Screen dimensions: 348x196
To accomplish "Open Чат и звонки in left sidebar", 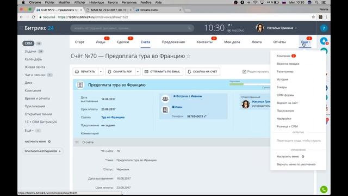I will coord(35,75).
